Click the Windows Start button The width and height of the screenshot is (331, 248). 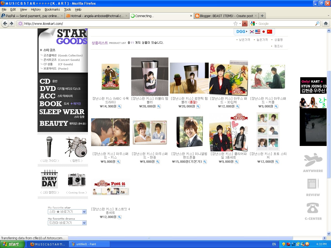tap(12, 244)
